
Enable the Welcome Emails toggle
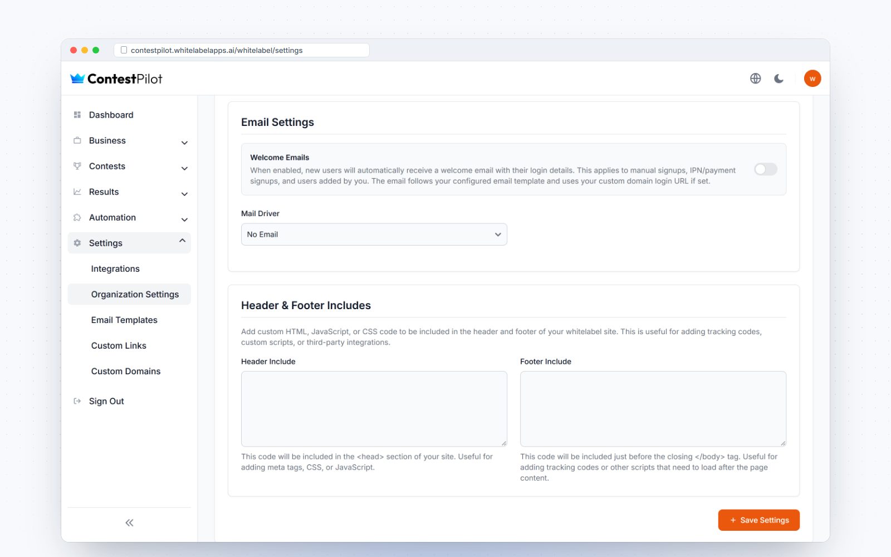[x=766, y=169]
